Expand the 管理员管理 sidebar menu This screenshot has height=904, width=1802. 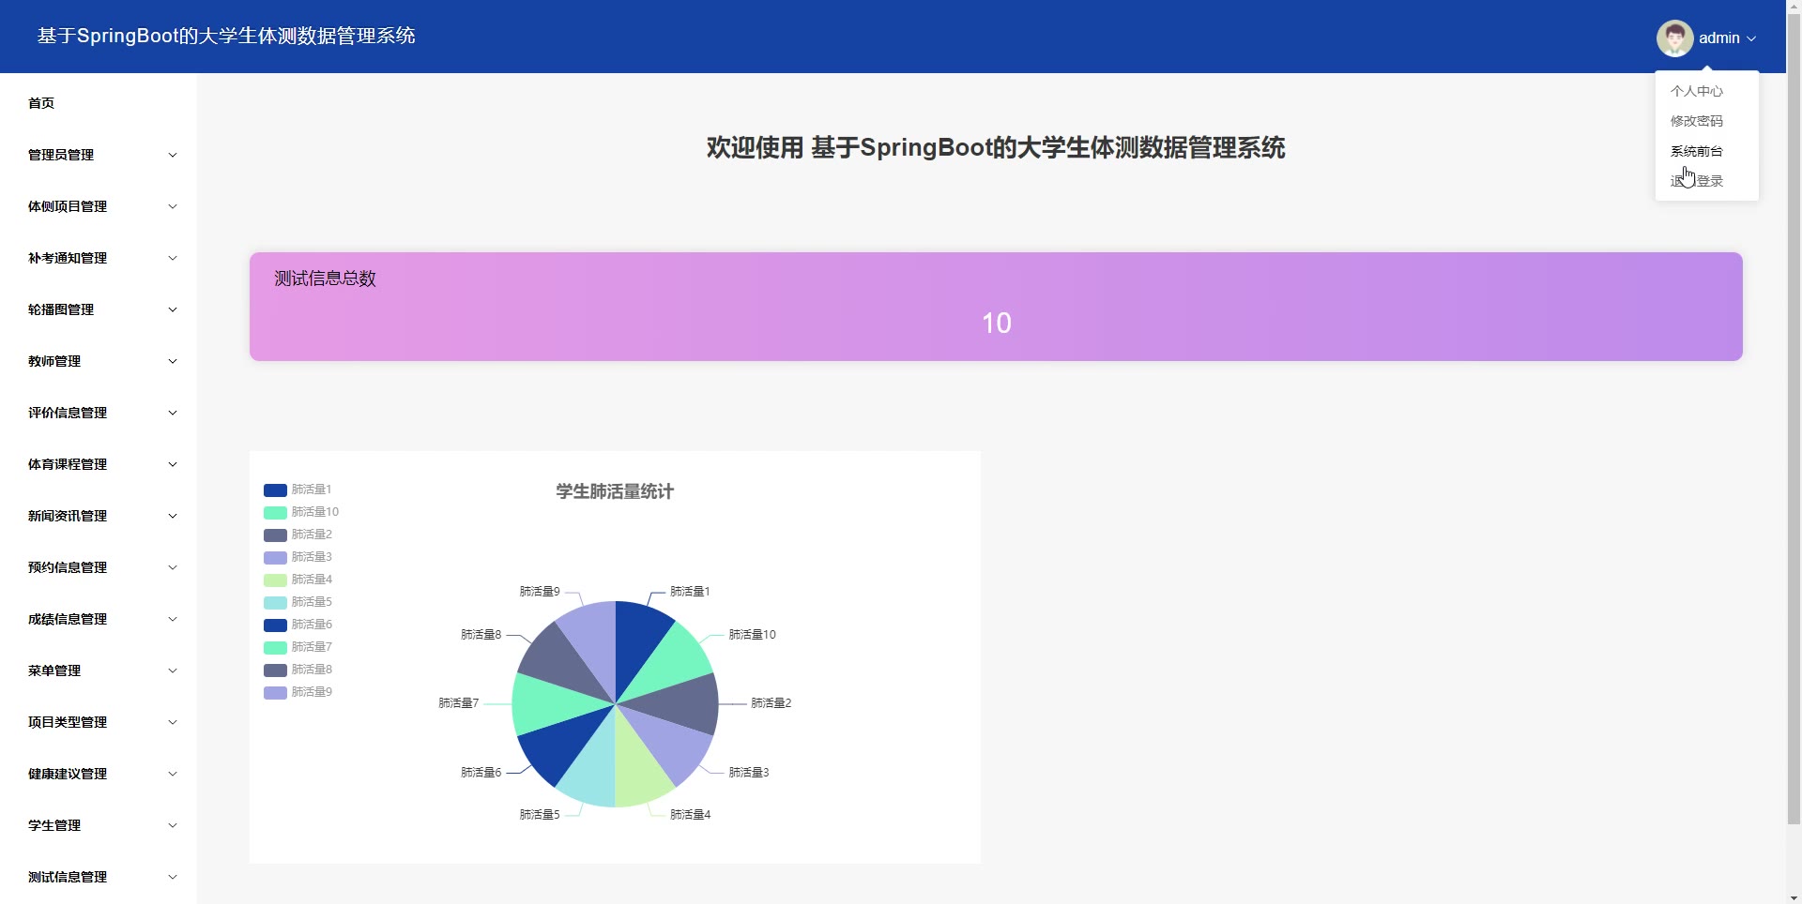(99, 155)
